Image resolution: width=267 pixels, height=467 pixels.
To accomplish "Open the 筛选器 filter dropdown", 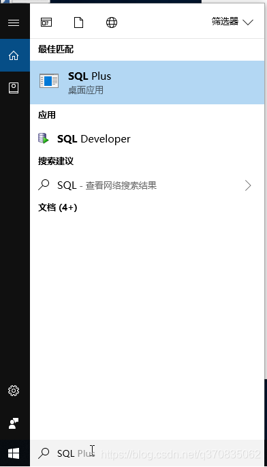I will 232,22.
